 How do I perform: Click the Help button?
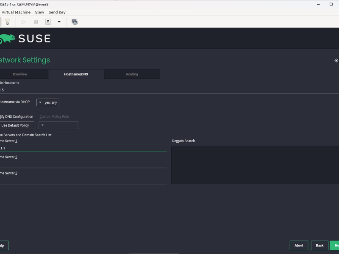tap(4, 246)
